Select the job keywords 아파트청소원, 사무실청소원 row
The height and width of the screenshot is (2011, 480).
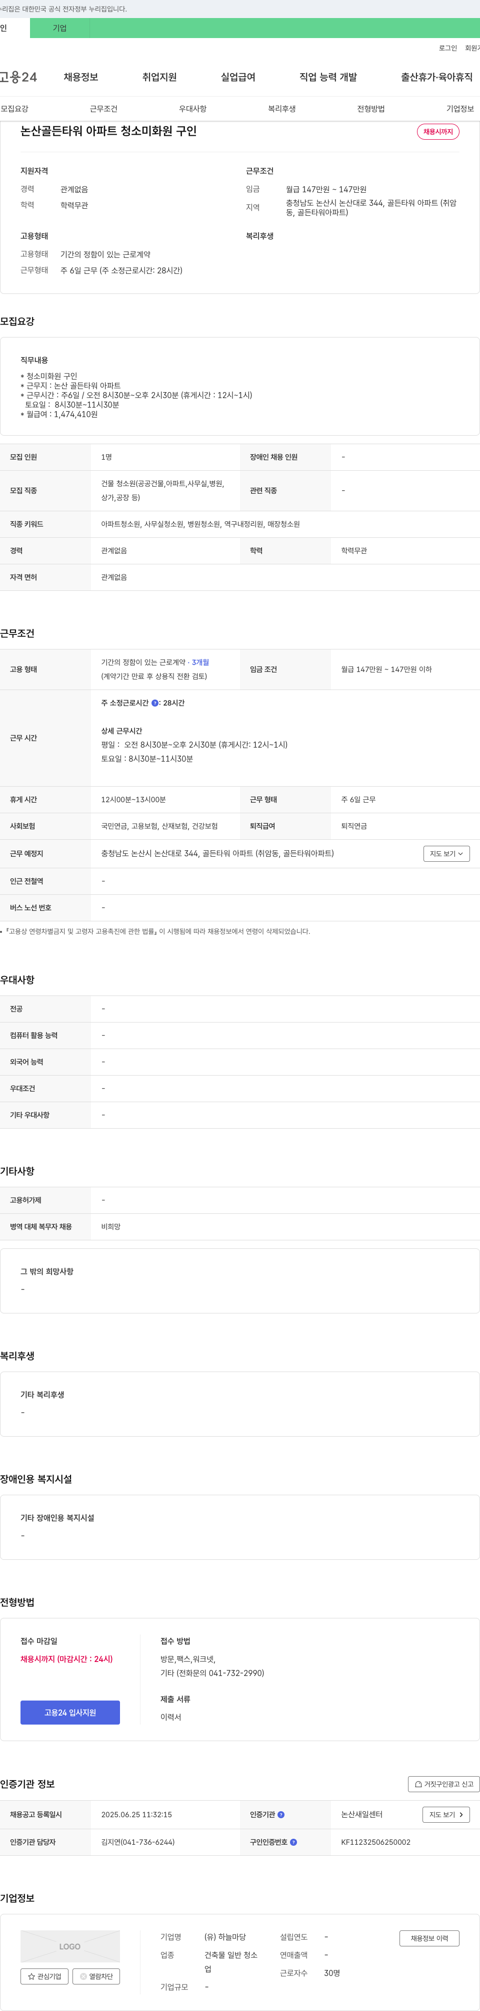pos(200,524)
